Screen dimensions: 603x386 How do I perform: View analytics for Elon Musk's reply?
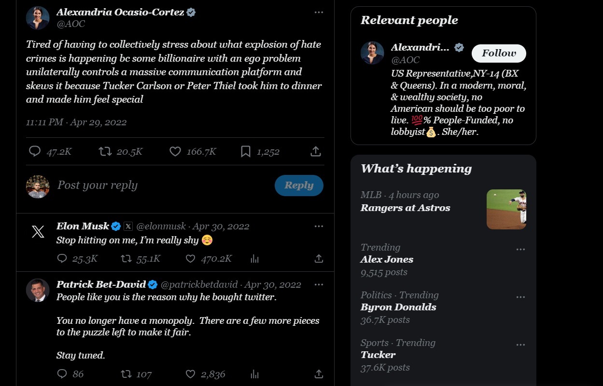click(255, 259)
